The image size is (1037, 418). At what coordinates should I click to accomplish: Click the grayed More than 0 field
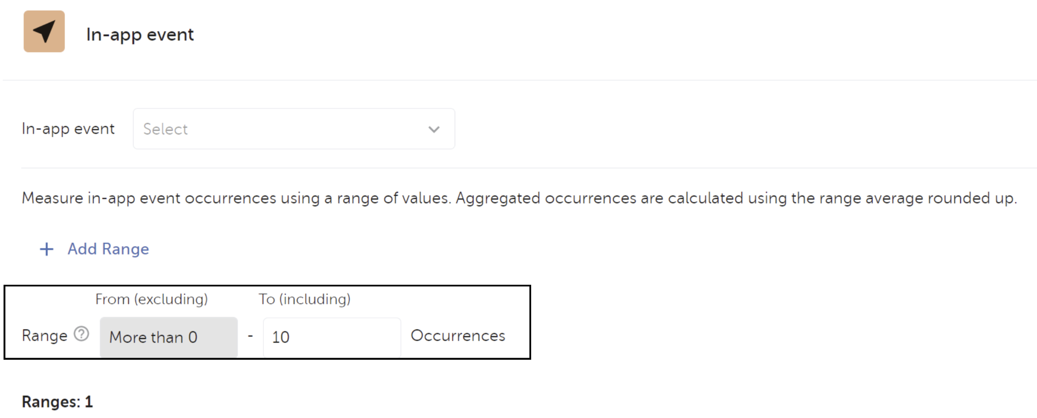pos(168,337)
